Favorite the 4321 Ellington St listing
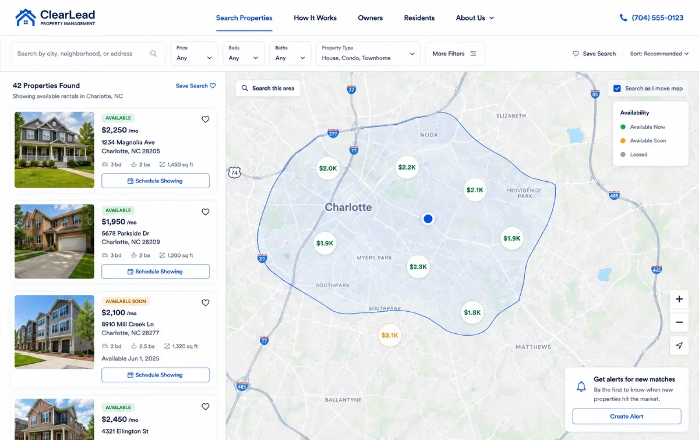Screen dimensions: 699x440 click(x=205, y=407)
